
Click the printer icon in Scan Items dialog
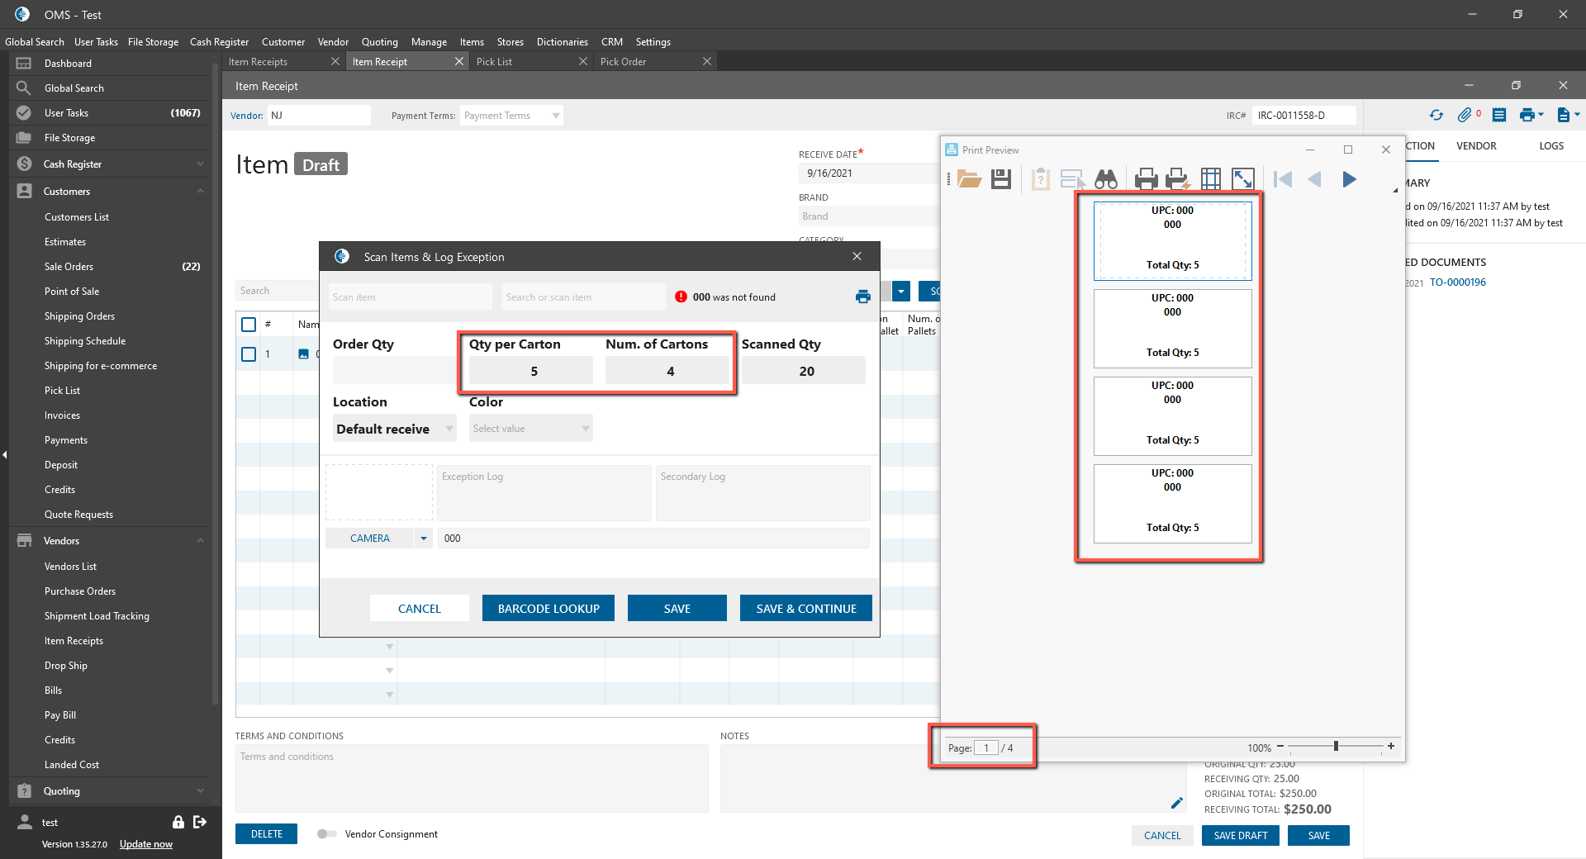(x=863, y=297)
